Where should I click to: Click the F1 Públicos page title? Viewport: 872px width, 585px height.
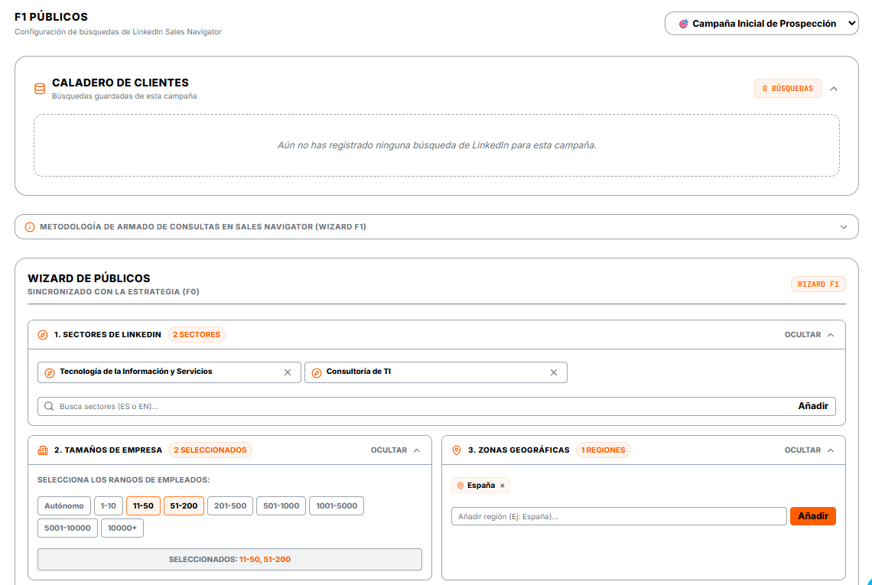(x=51, y=18)
